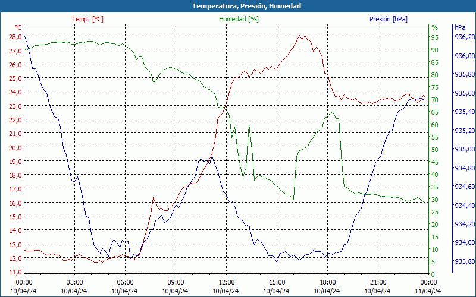Click the '35' humidity axis value
The image size is (476, 297).
coord(435,187)
